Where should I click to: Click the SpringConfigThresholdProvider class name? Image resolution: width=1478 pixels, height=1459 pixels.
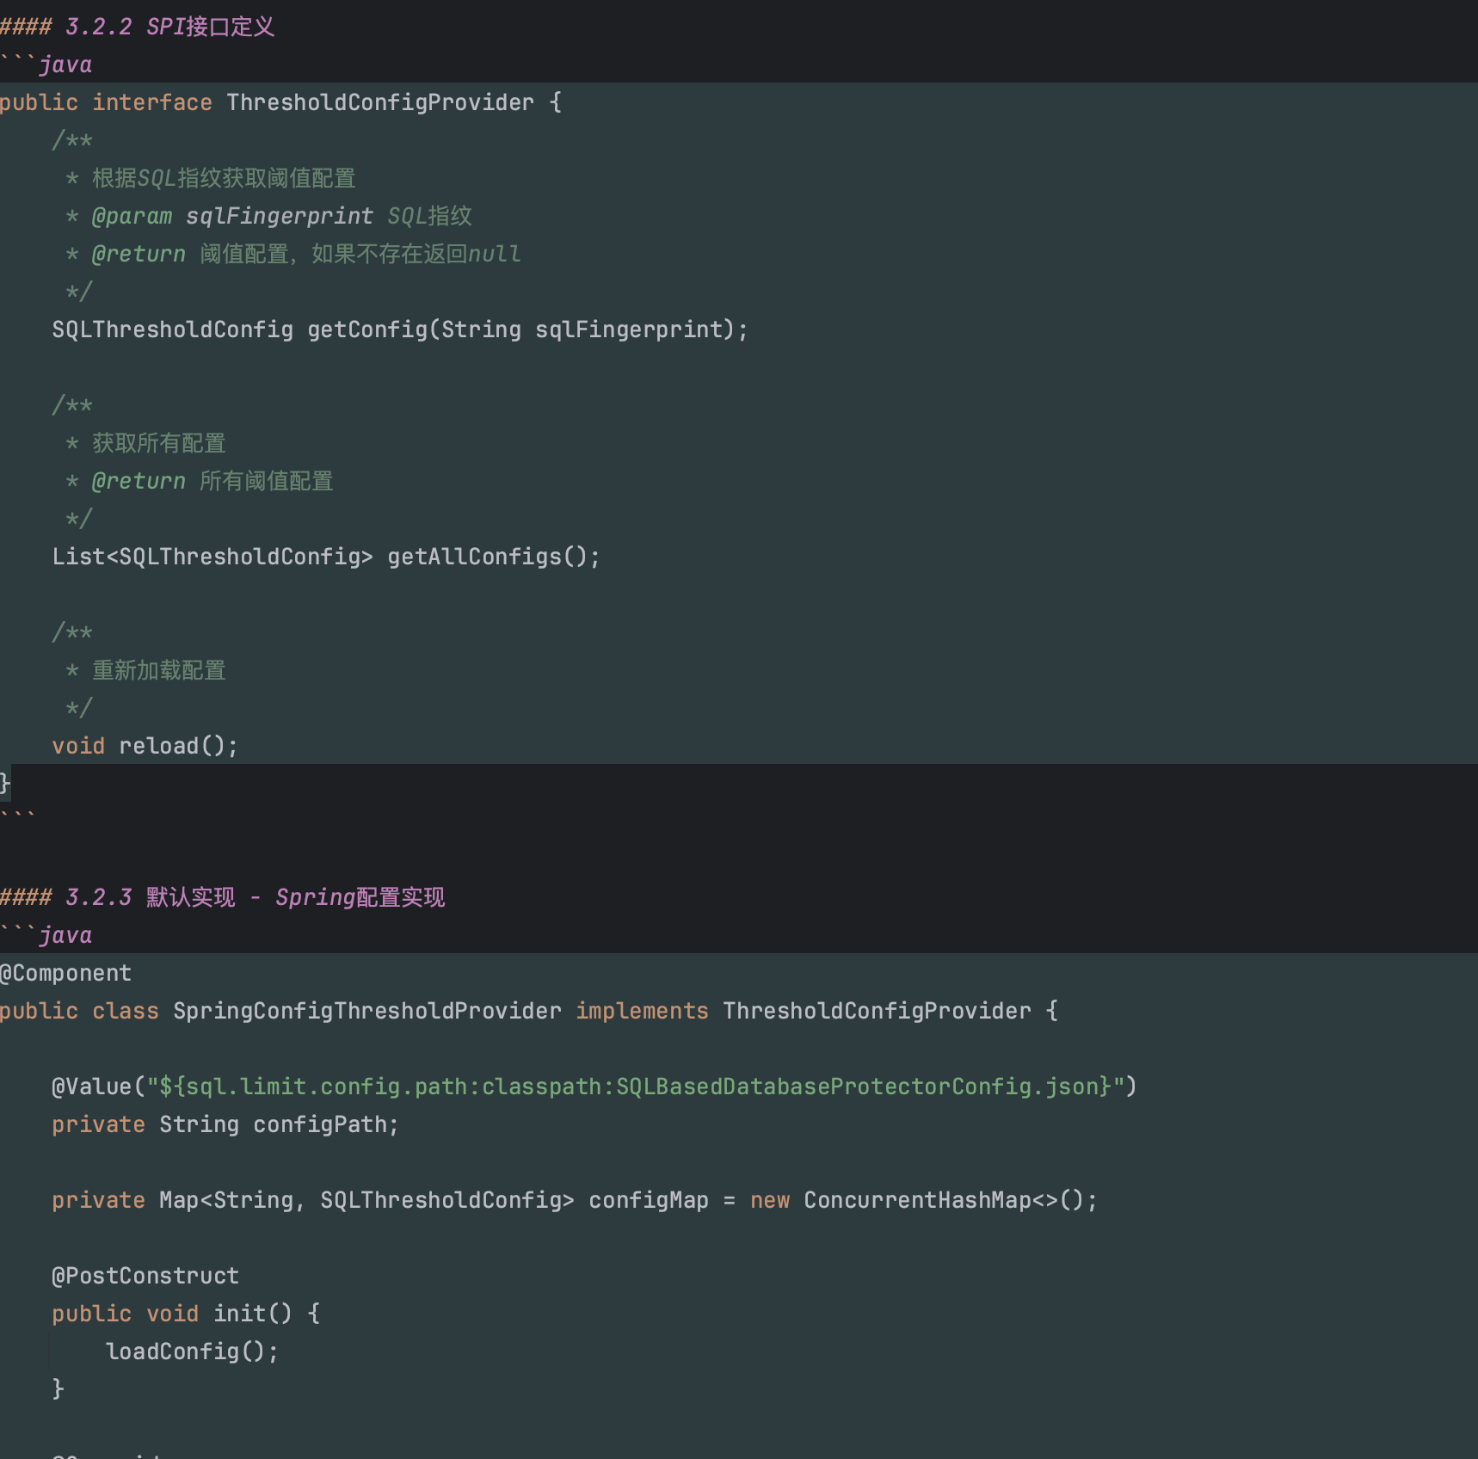(366, 1011)
